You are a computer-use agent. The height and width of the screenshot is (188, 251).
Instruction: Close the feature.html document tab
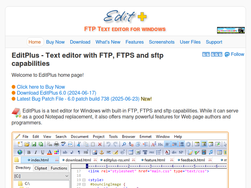[x=172, y=160]
